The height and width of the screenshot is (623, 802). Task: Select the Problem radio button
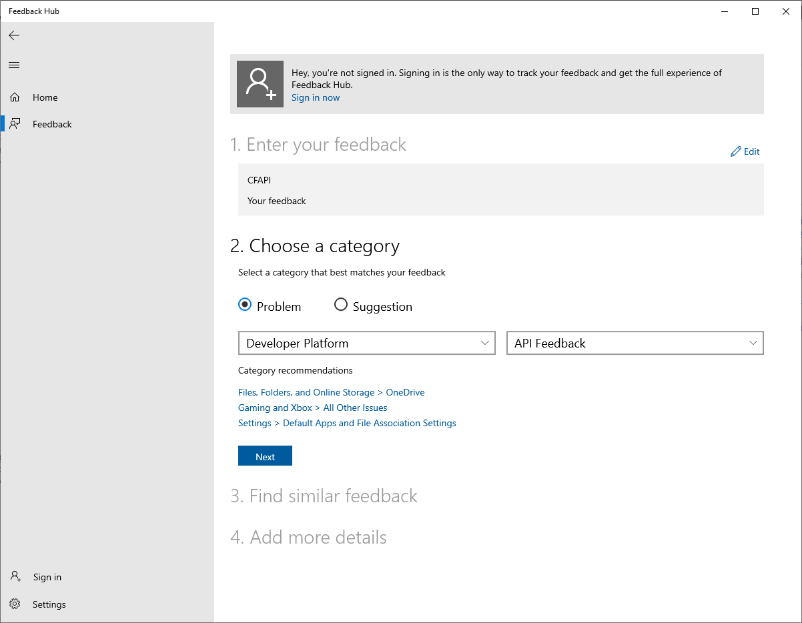(245, 304)
